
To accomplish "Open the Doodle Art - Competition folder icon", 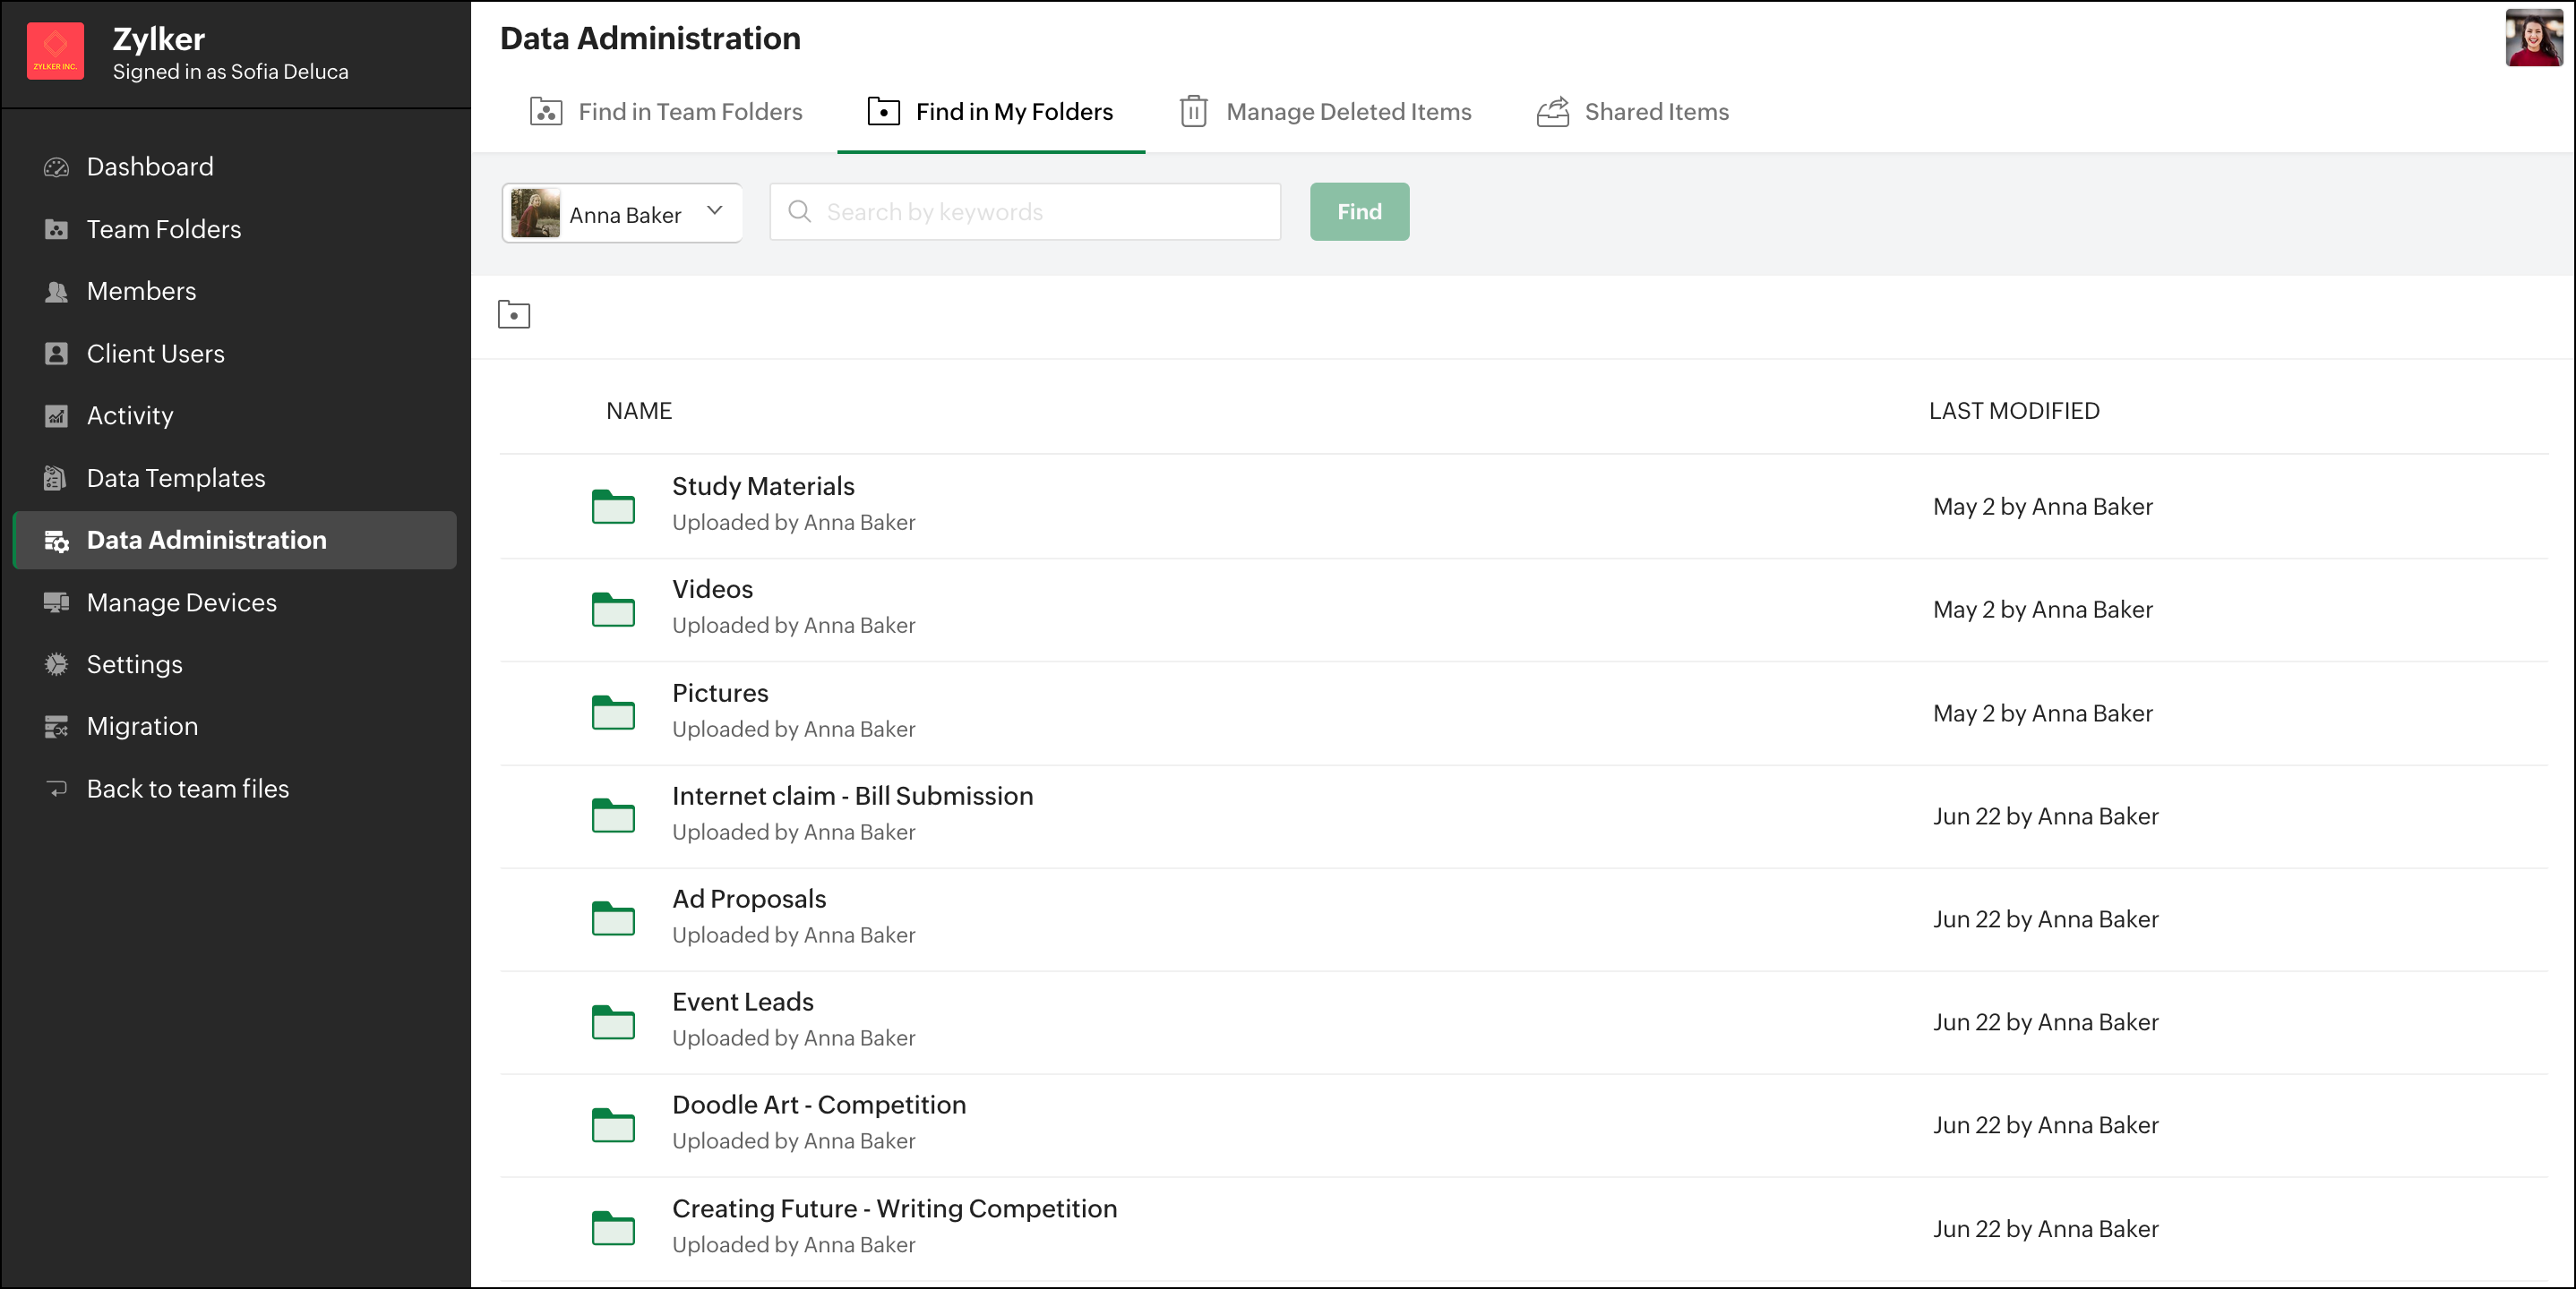I will point(613,1125).
